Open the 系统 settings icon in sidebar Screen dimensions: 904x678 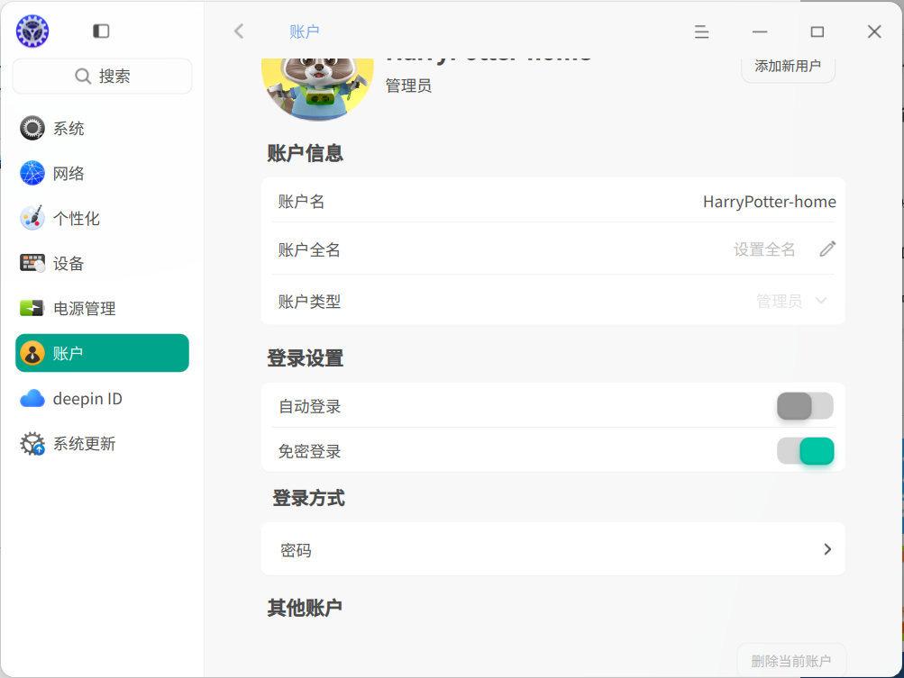coord(32,128)
